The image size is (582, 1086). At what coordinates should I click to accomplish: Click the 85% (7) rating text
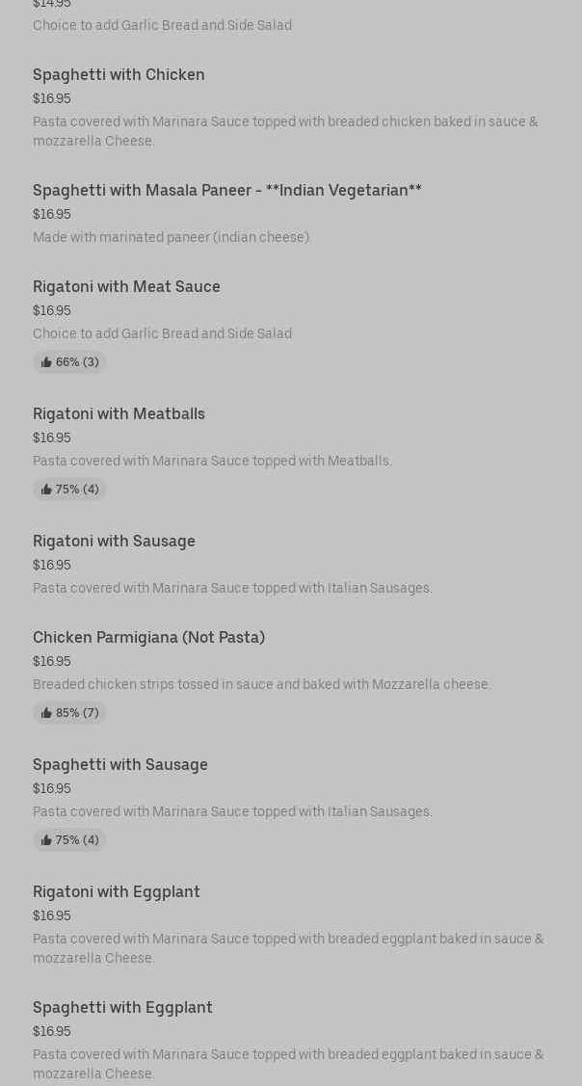click(77, 713)
